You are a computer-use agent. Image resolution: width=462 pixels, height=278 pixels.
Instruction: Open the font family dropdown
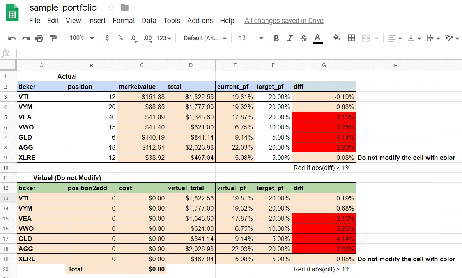[205, 38]
